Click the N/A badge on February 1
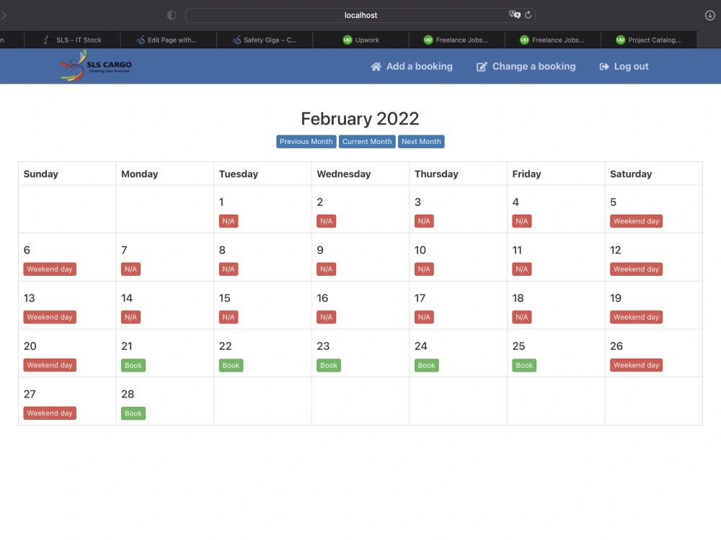The width and height of the screenshot is (721, 540). pyautogui.click(x=229, y=221)
